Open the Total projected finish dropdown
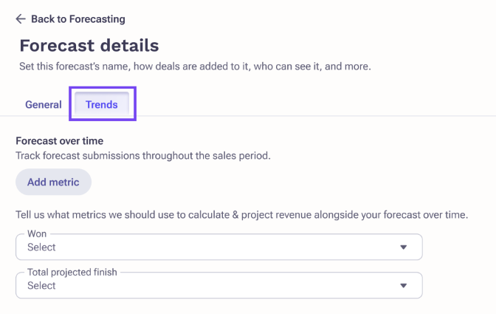Viewport: 496px width, 314px height. [219, 285]
